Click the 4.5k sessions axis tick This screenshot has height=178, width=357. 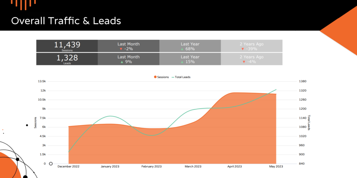click(42, 136)
